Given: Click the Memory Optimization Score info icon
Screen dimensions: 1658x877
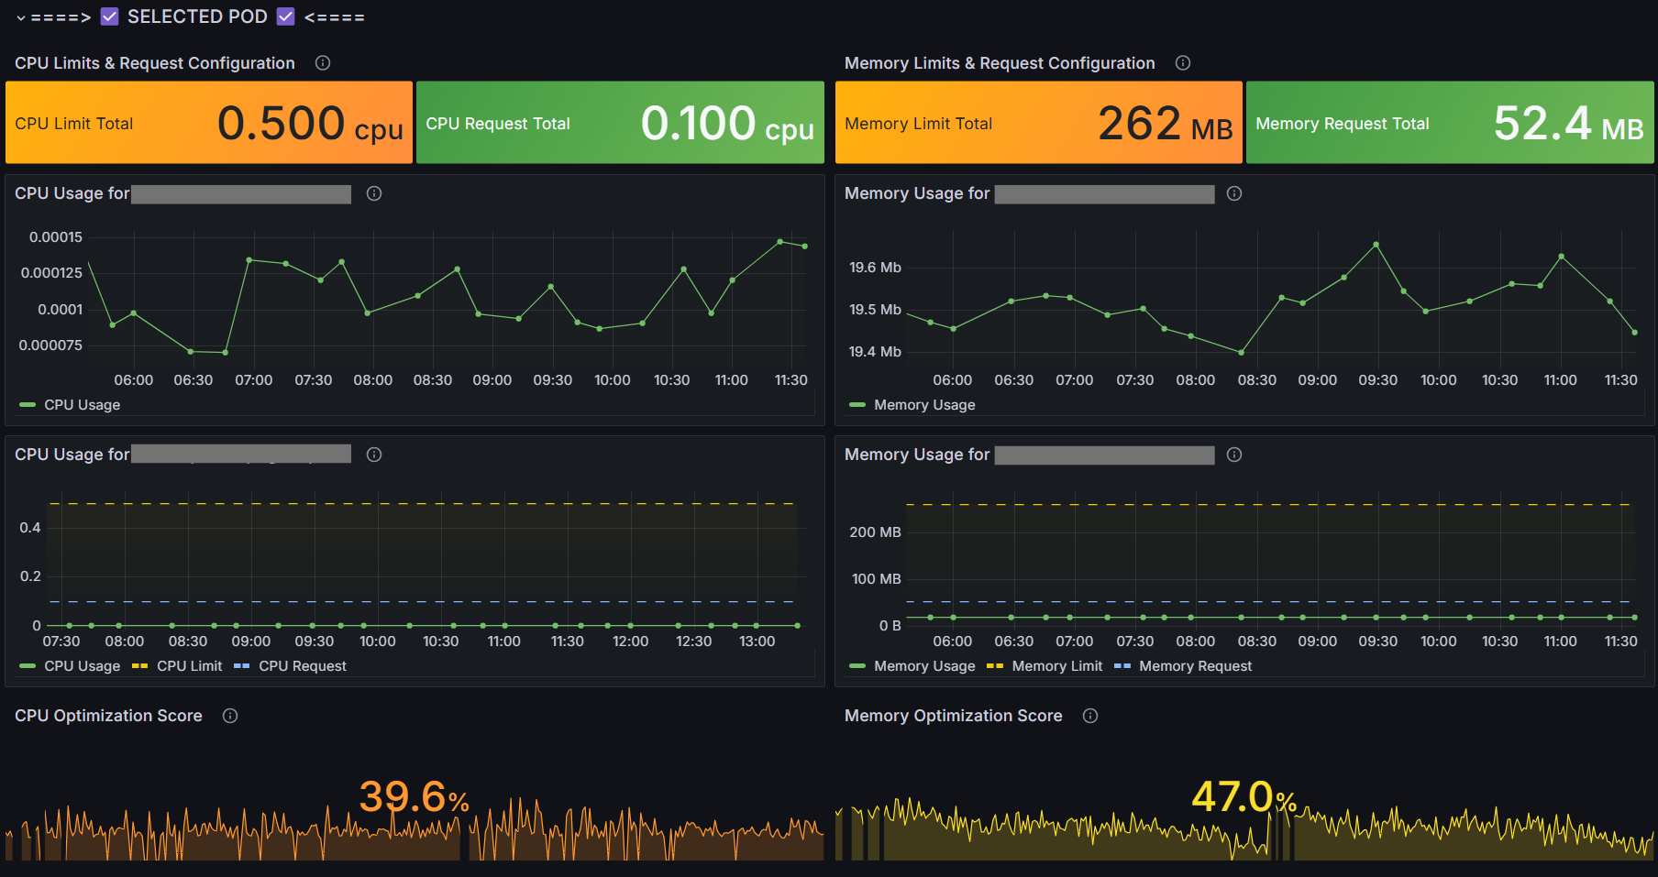Looking at the screenshot, I should (1090, 716).
